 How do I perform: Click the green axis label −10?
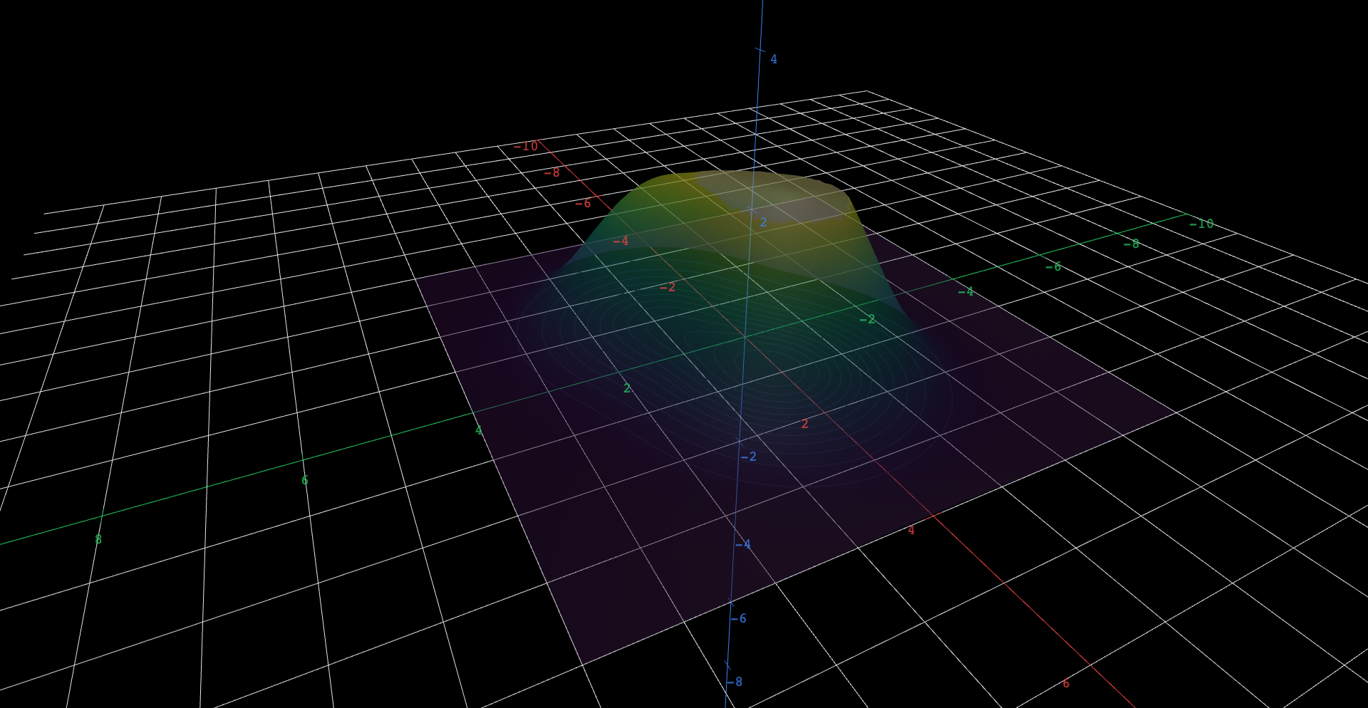coord(1201,224)
